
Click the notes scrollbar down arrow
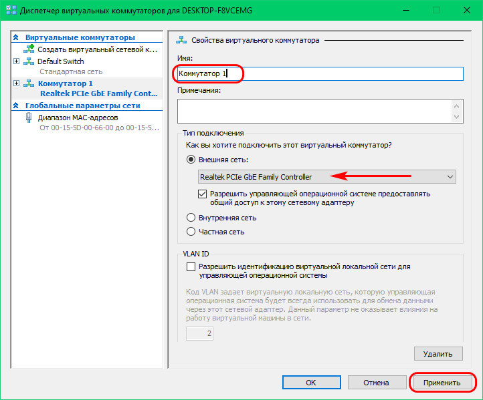[x=456, y=116]
